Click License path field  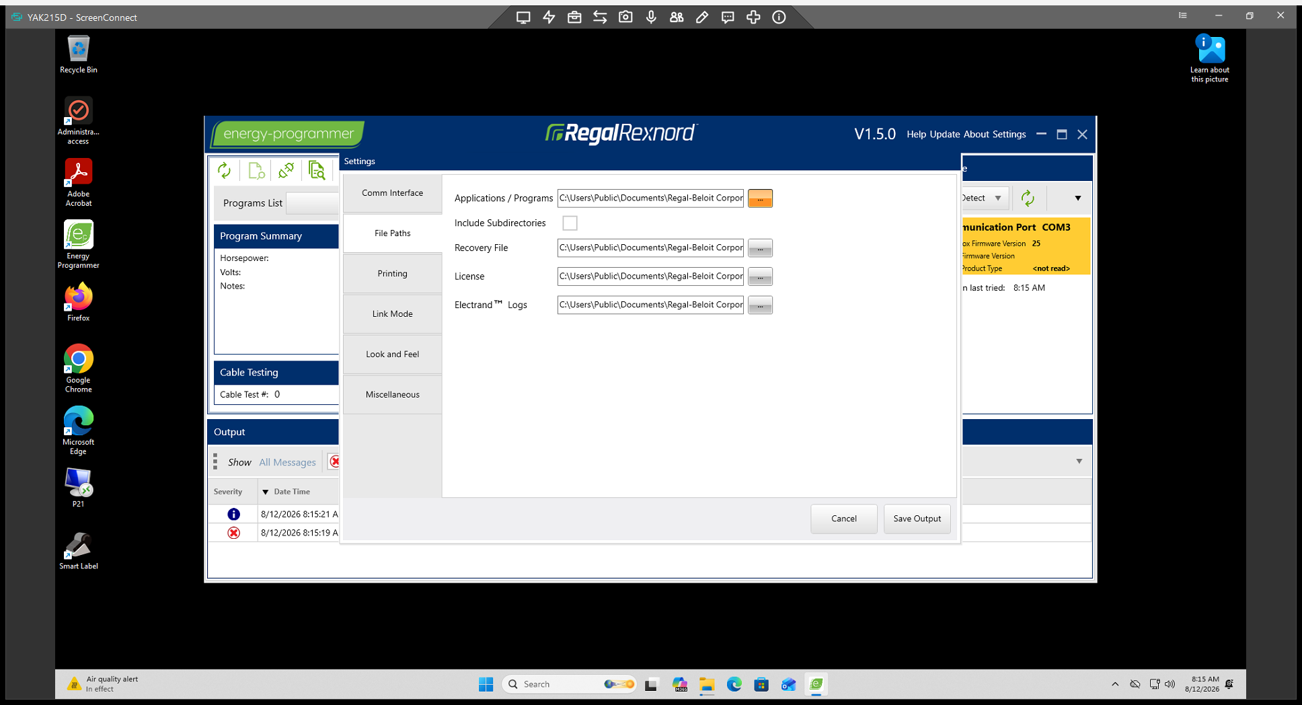pyautogui.click(x=650, y=276)
